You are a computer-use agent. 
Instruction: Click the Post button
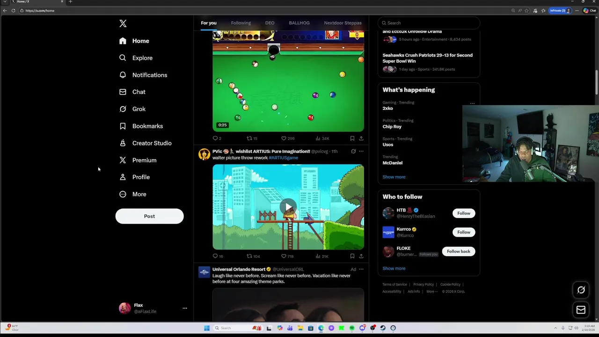(149, 216)
